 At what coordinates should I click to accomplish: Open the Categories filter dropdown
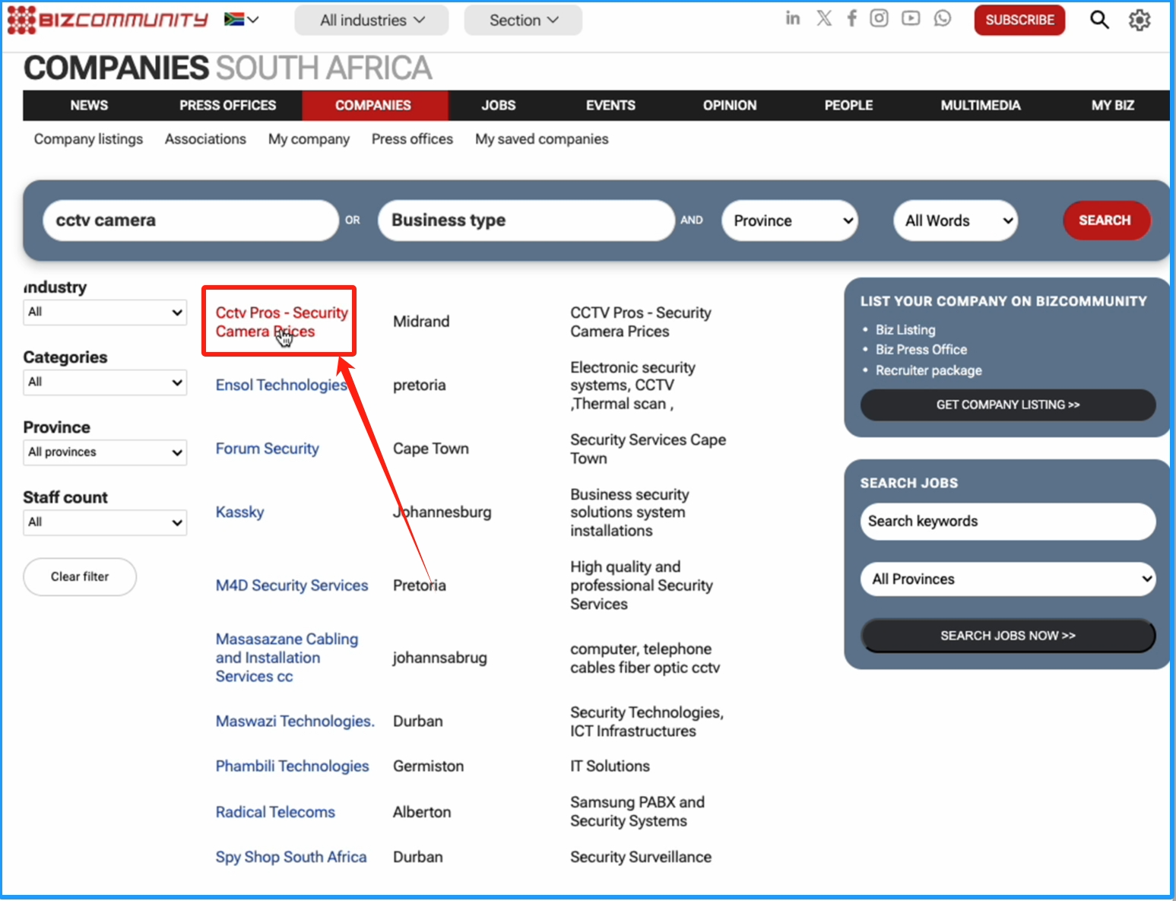(105, 382)
